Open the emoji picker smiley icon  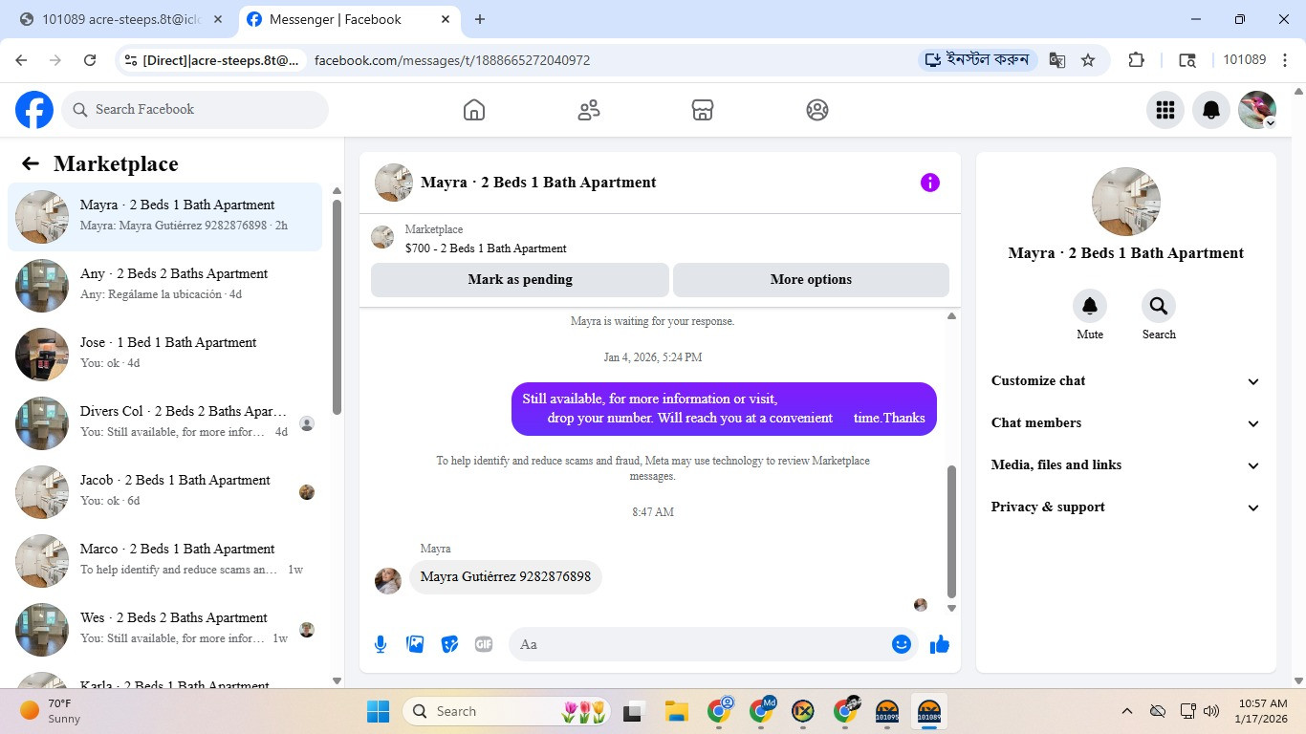tap(902, 644)
